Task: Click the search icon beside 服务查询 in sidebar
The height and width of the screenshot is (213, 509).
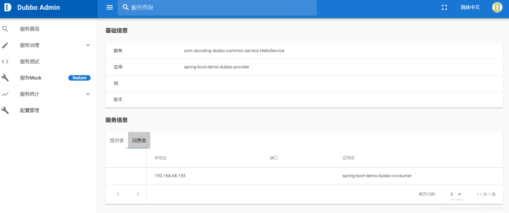Action: tap(5, 29)
